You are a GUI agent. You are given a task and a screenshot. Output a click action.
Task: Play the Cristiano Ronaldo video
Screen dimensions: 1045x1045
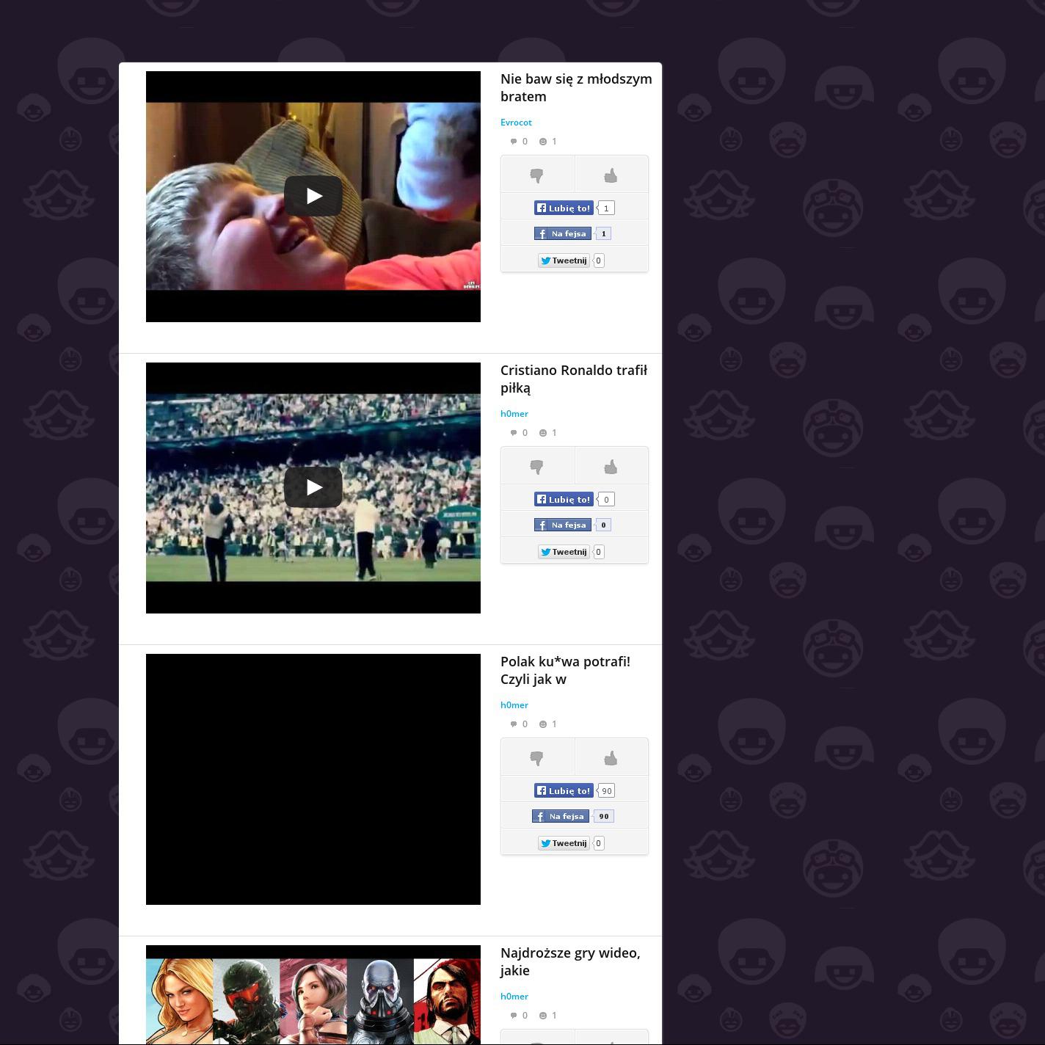(x=313, y=487)
